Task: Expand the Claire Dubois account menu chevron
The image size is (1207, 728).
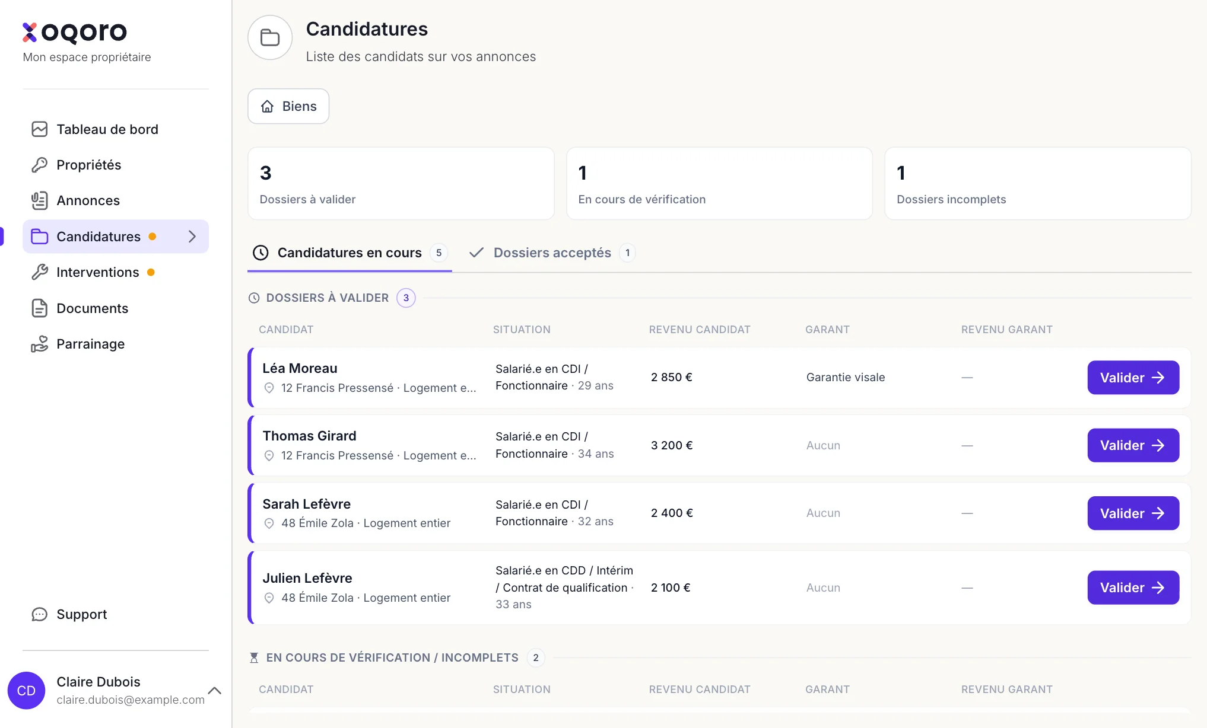Action: coord(215,691)
